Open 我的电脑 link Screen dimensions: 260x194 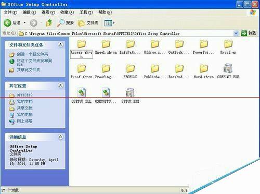[x=24, y=115]
